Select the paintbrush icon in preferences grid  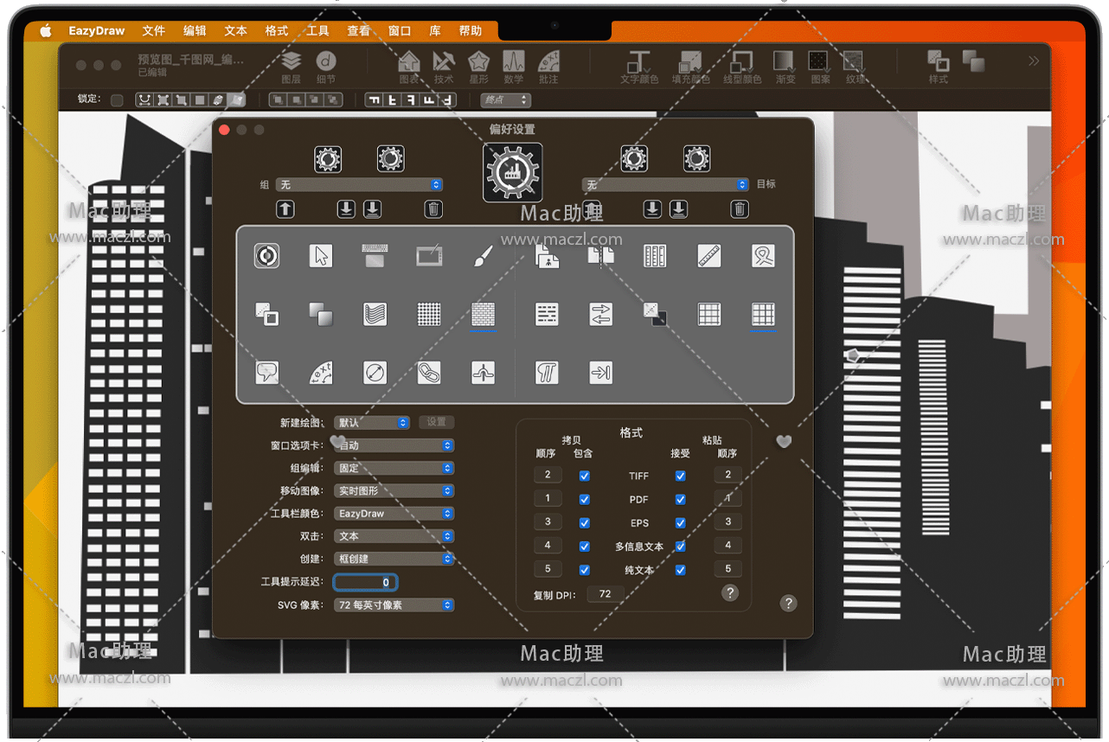pyautogui.click(x=483, y=256)
